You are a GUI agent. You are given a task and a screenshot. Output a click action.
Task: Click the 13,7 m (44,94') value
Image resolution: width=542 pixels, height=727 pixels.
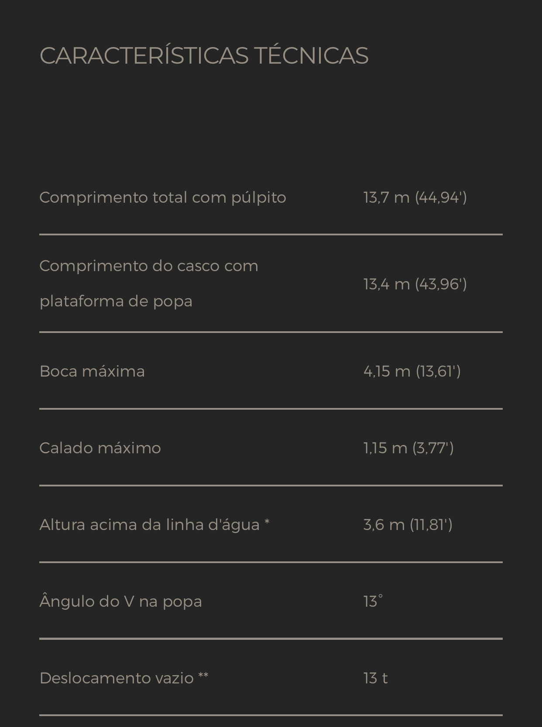coord(415,197)
